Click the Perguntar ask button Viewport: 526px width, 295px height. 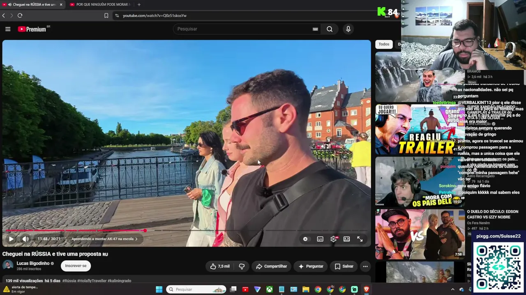pos(311,266)
